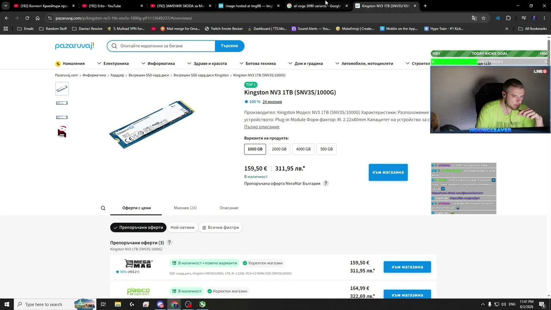Screen dimensions: 551x310
Task: Switch to the Описание tab
Action: (229, 208)
